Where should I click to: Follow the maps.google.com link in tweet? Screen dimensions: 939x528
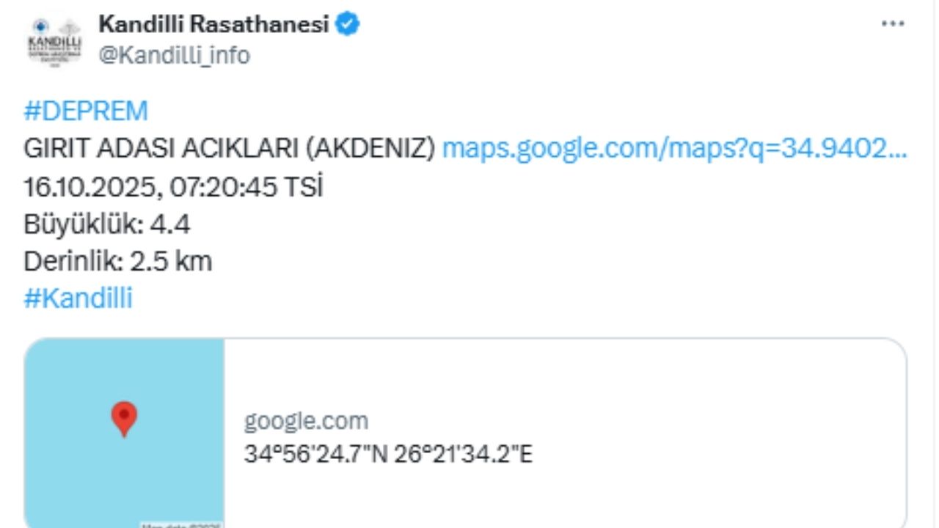pyautogui.click(x=675, y=149)
